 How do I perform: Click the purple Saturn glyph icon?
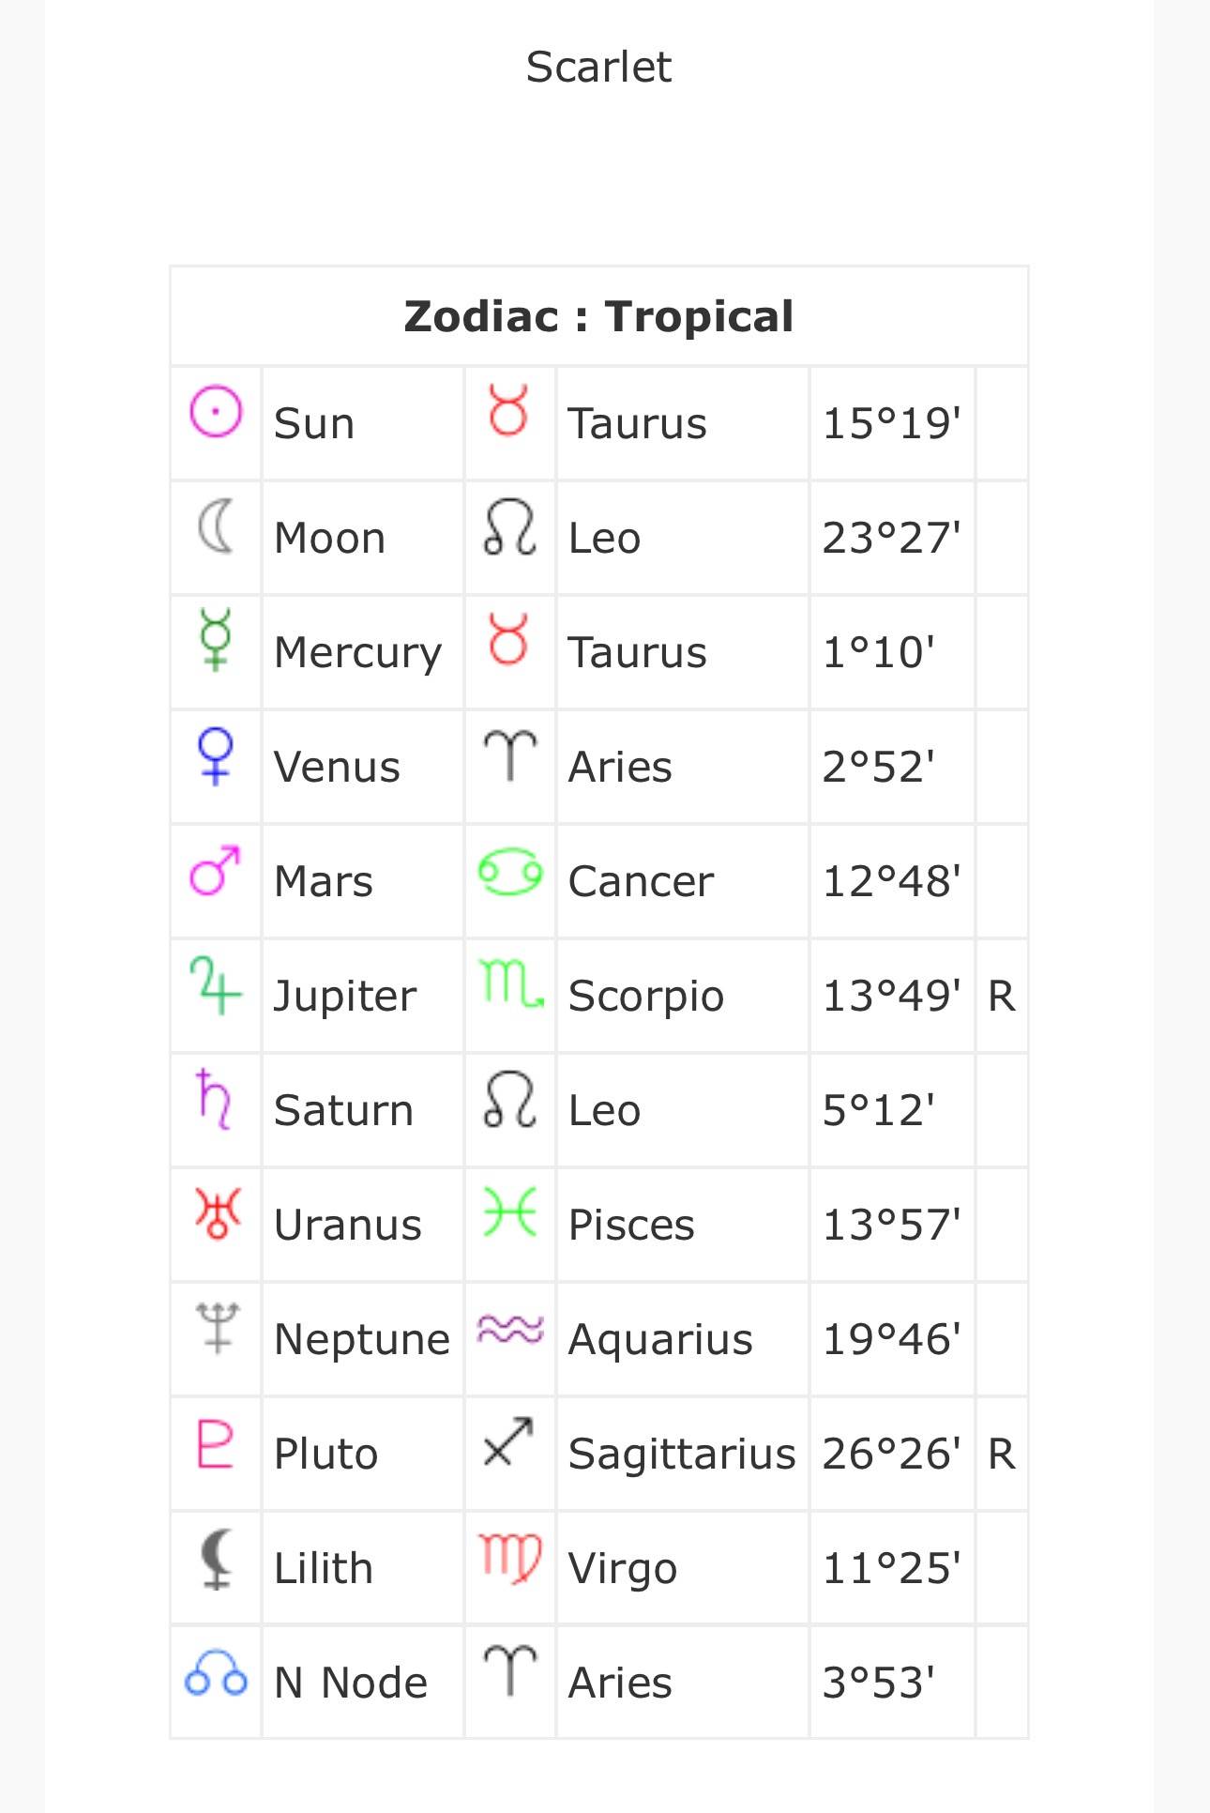coord(215,1099)
